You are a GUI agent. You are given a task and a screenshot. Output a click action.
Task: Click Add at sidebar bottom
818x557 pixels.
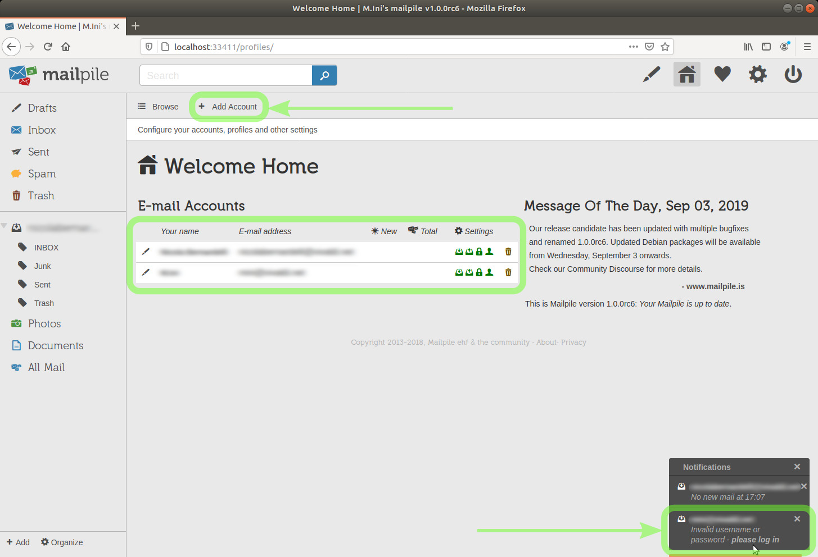18,542
